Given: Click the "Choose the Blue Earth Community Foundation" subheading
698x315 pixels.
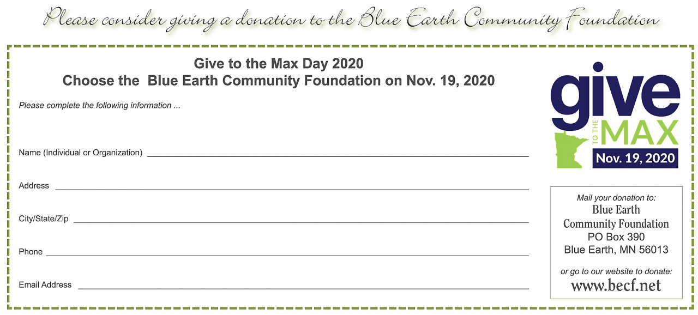Looking at the screenshot, I should 279,81.
